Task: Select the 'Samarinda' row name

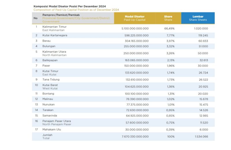Action: point(50,115)
